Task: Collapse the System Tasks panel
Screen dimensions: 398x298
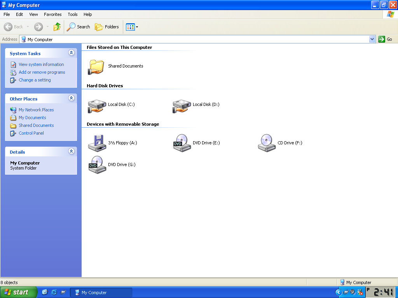Action: [x=71, y=53]
